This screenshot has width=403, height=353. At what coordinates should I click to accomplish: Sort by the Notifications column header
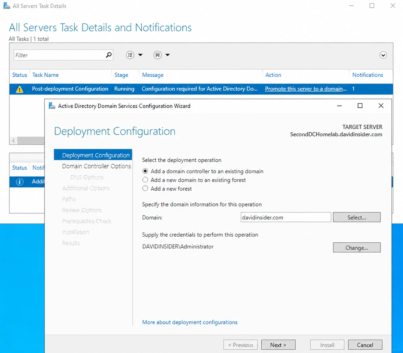click(368, 75)
